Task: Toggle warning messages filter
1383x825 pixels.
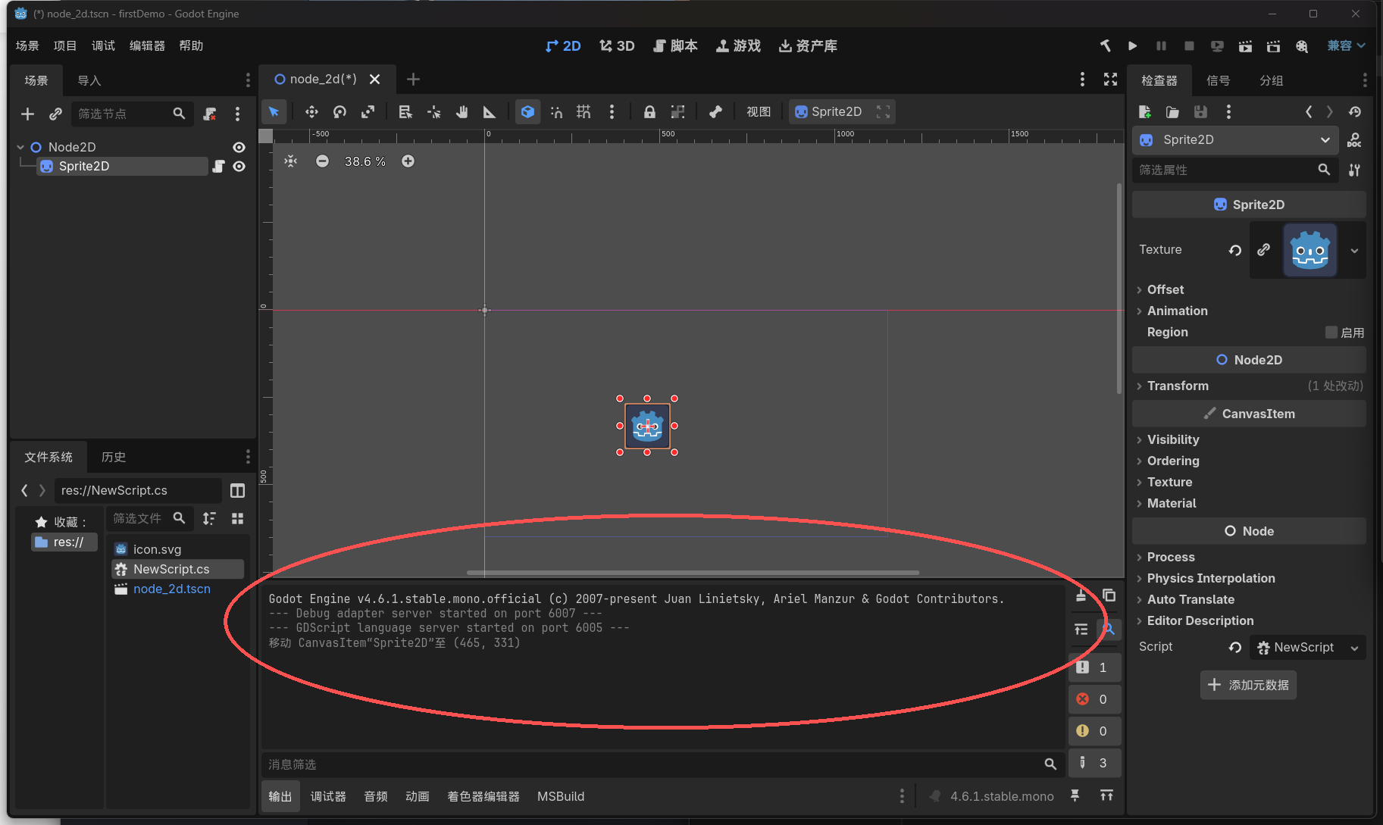Action: click(1094, 731)
